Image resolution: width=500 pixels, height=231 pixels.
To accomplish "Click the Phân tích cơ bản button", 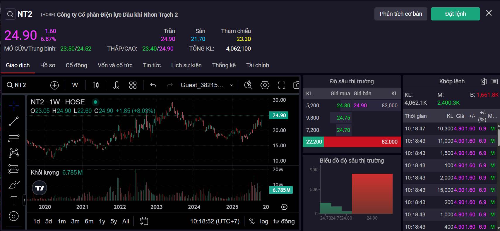I will [400, 14].
